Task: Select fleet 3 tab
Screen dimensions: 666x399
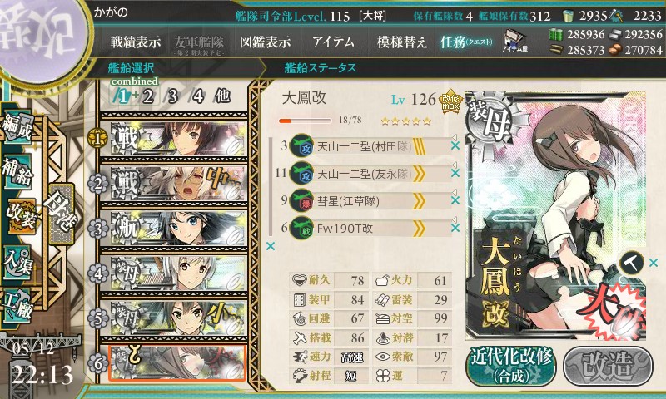Action: (x=172, y=97)
